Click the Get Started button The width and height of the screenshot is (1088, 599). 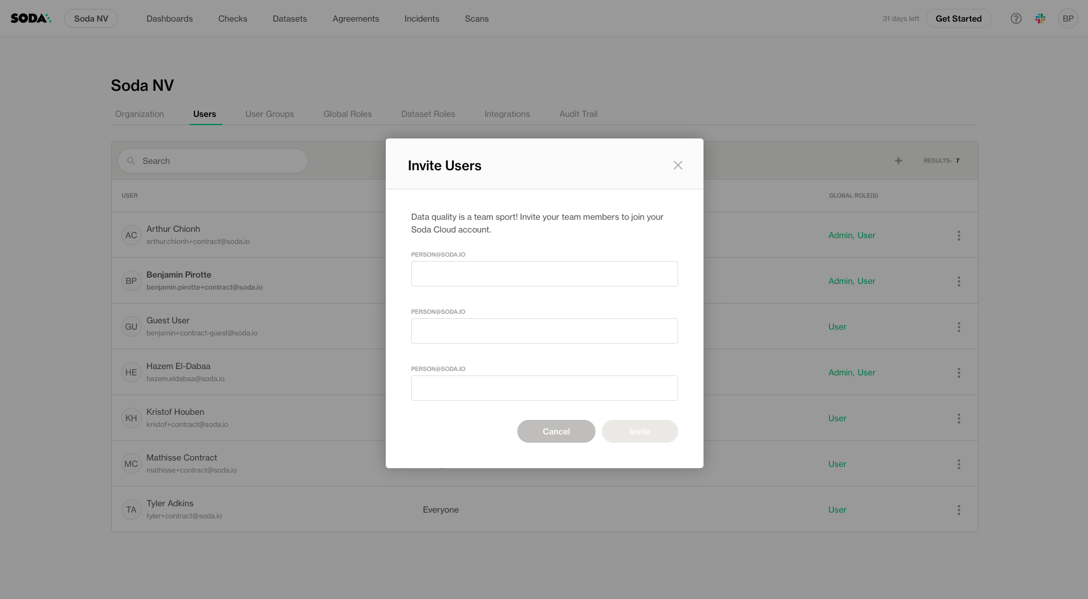(958, 18)
